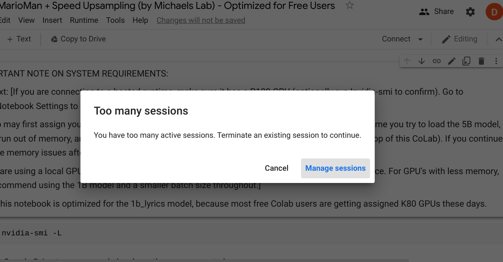This screenshot has height=262, width=503.
Task: Open the cell overflow three-dot menu
Action: click(496, 61)
